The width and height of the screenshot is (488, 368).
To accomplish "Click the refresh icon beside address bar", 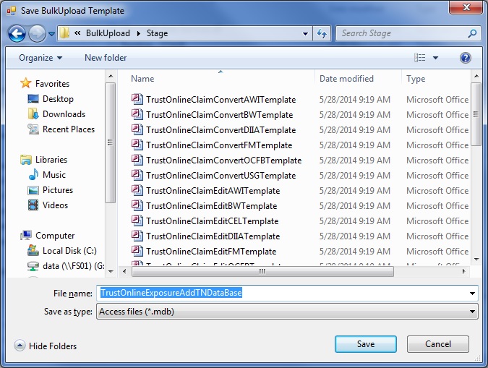I will click(x=323, y=33).
